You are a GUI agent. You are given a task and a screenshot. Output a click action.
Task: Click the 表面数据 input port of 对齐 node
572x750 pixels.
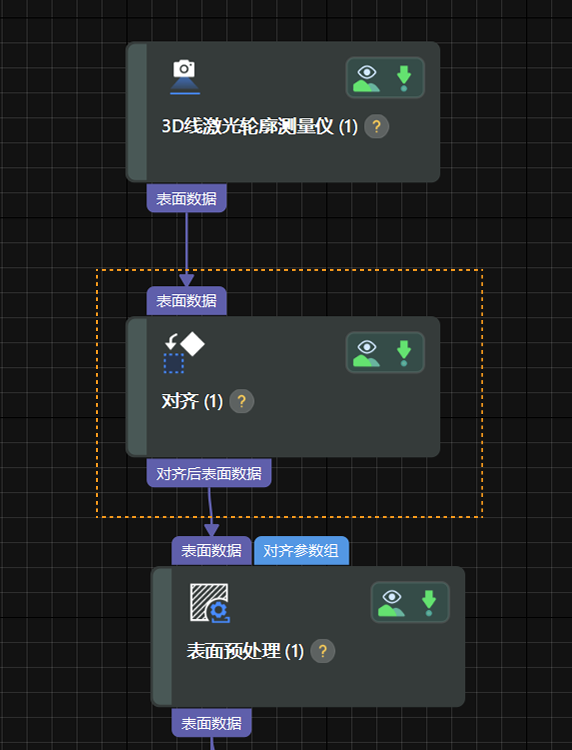click(x=187, y=301)
